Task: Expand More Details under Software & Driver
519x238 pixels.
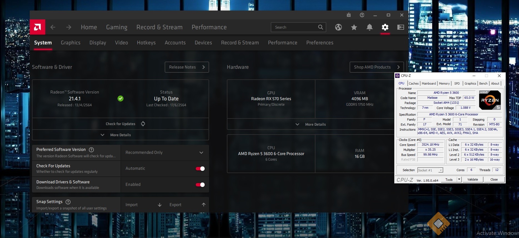Action: coord(120,135)
